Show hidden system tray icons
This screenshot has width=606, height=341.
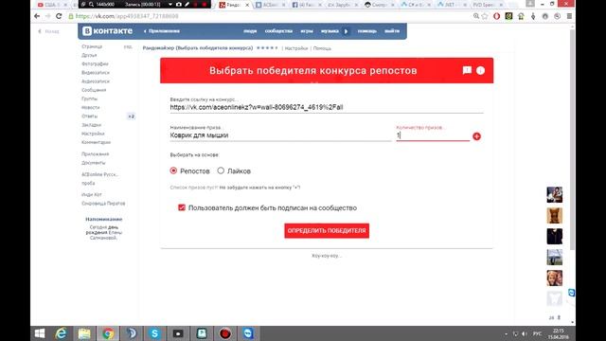click(x=506, y=333)
